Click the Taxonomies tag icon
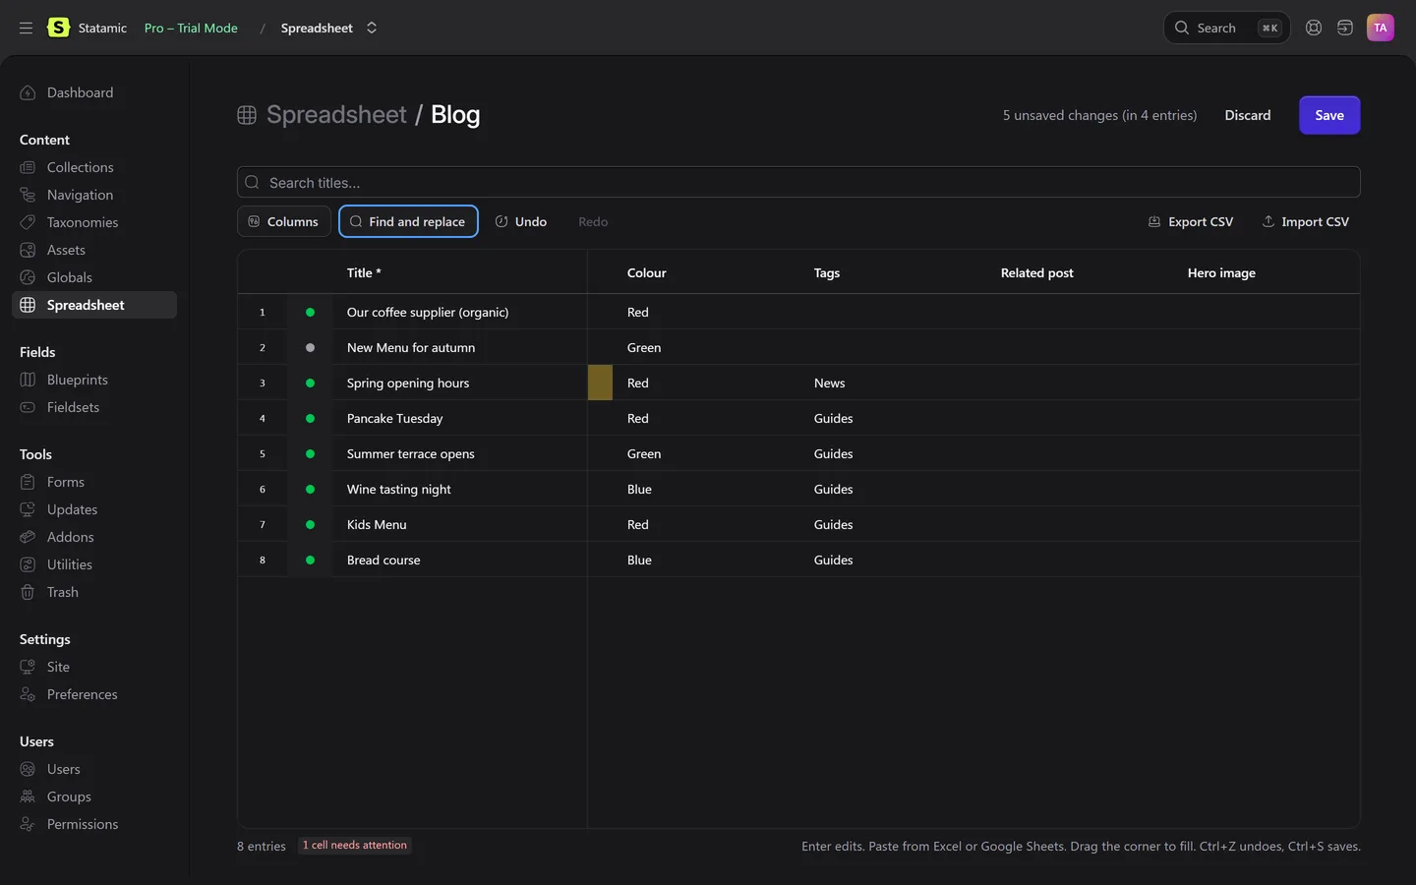Viewport: 1416px width, 885px height. [x=28, y=222]
